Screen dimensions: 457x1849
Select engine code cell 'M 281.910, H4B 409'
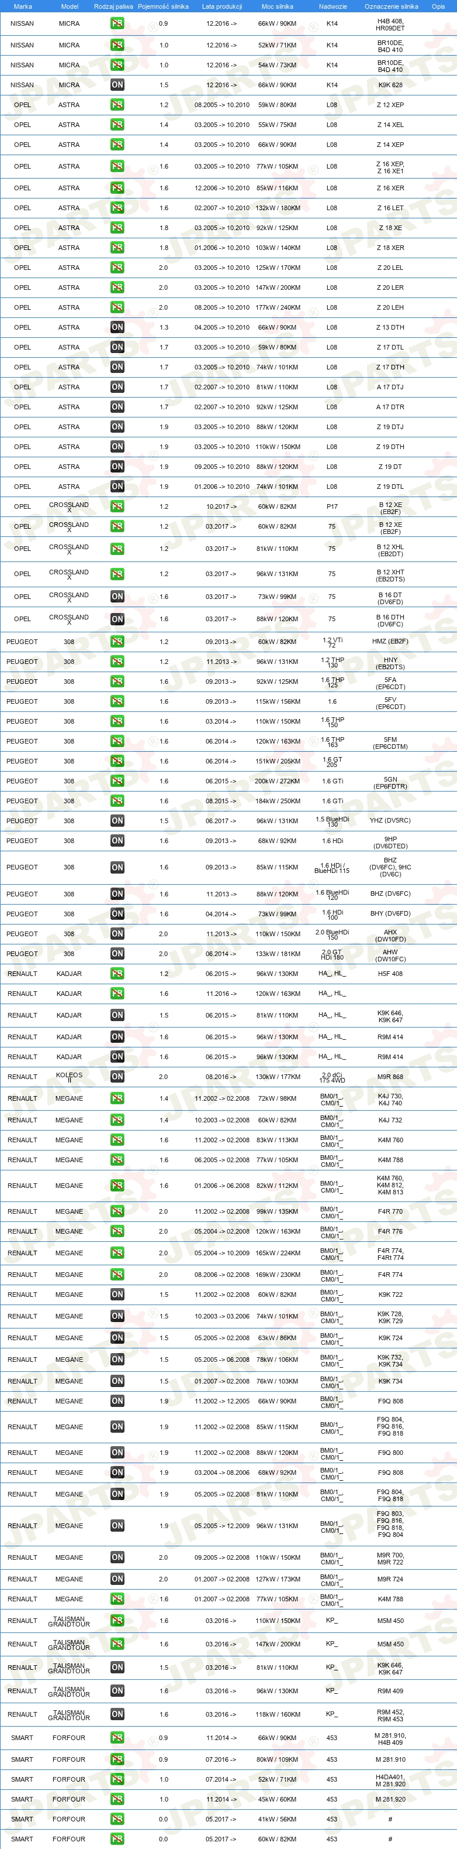tap(390, 1740)
